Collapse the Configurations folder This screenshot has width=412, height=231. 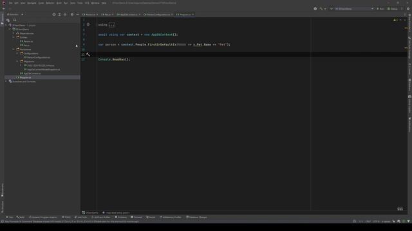coord(17,53)
